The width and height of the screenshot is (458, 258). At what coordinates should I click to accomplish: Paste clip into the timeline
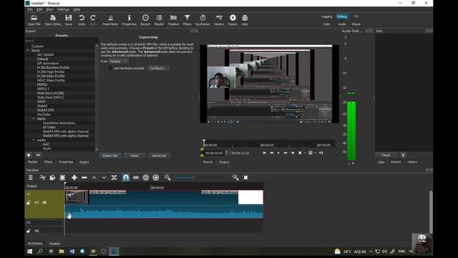point(62,178)
